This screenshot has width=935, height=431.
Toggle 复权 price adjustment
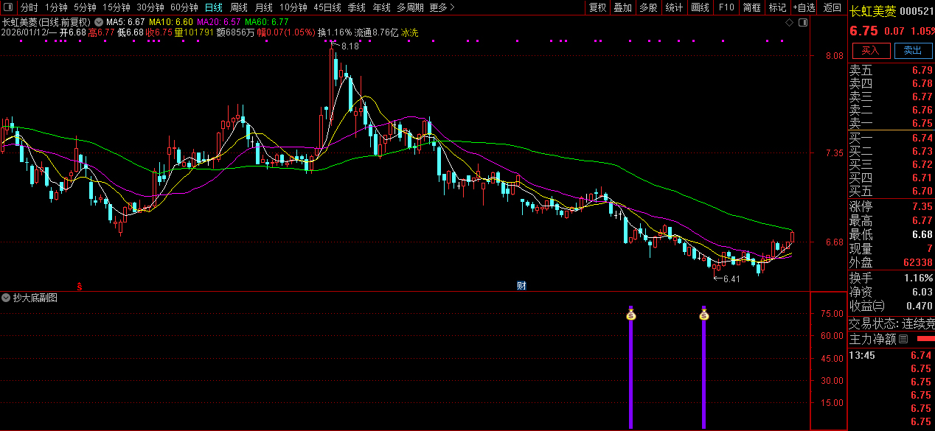[597, 7]
